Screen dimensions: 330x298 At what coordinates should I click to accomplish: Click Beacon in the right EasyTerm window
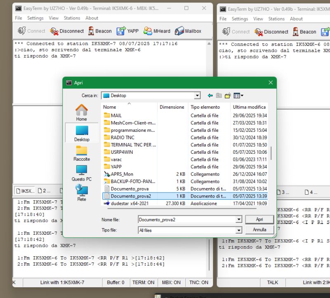point(304,32)
